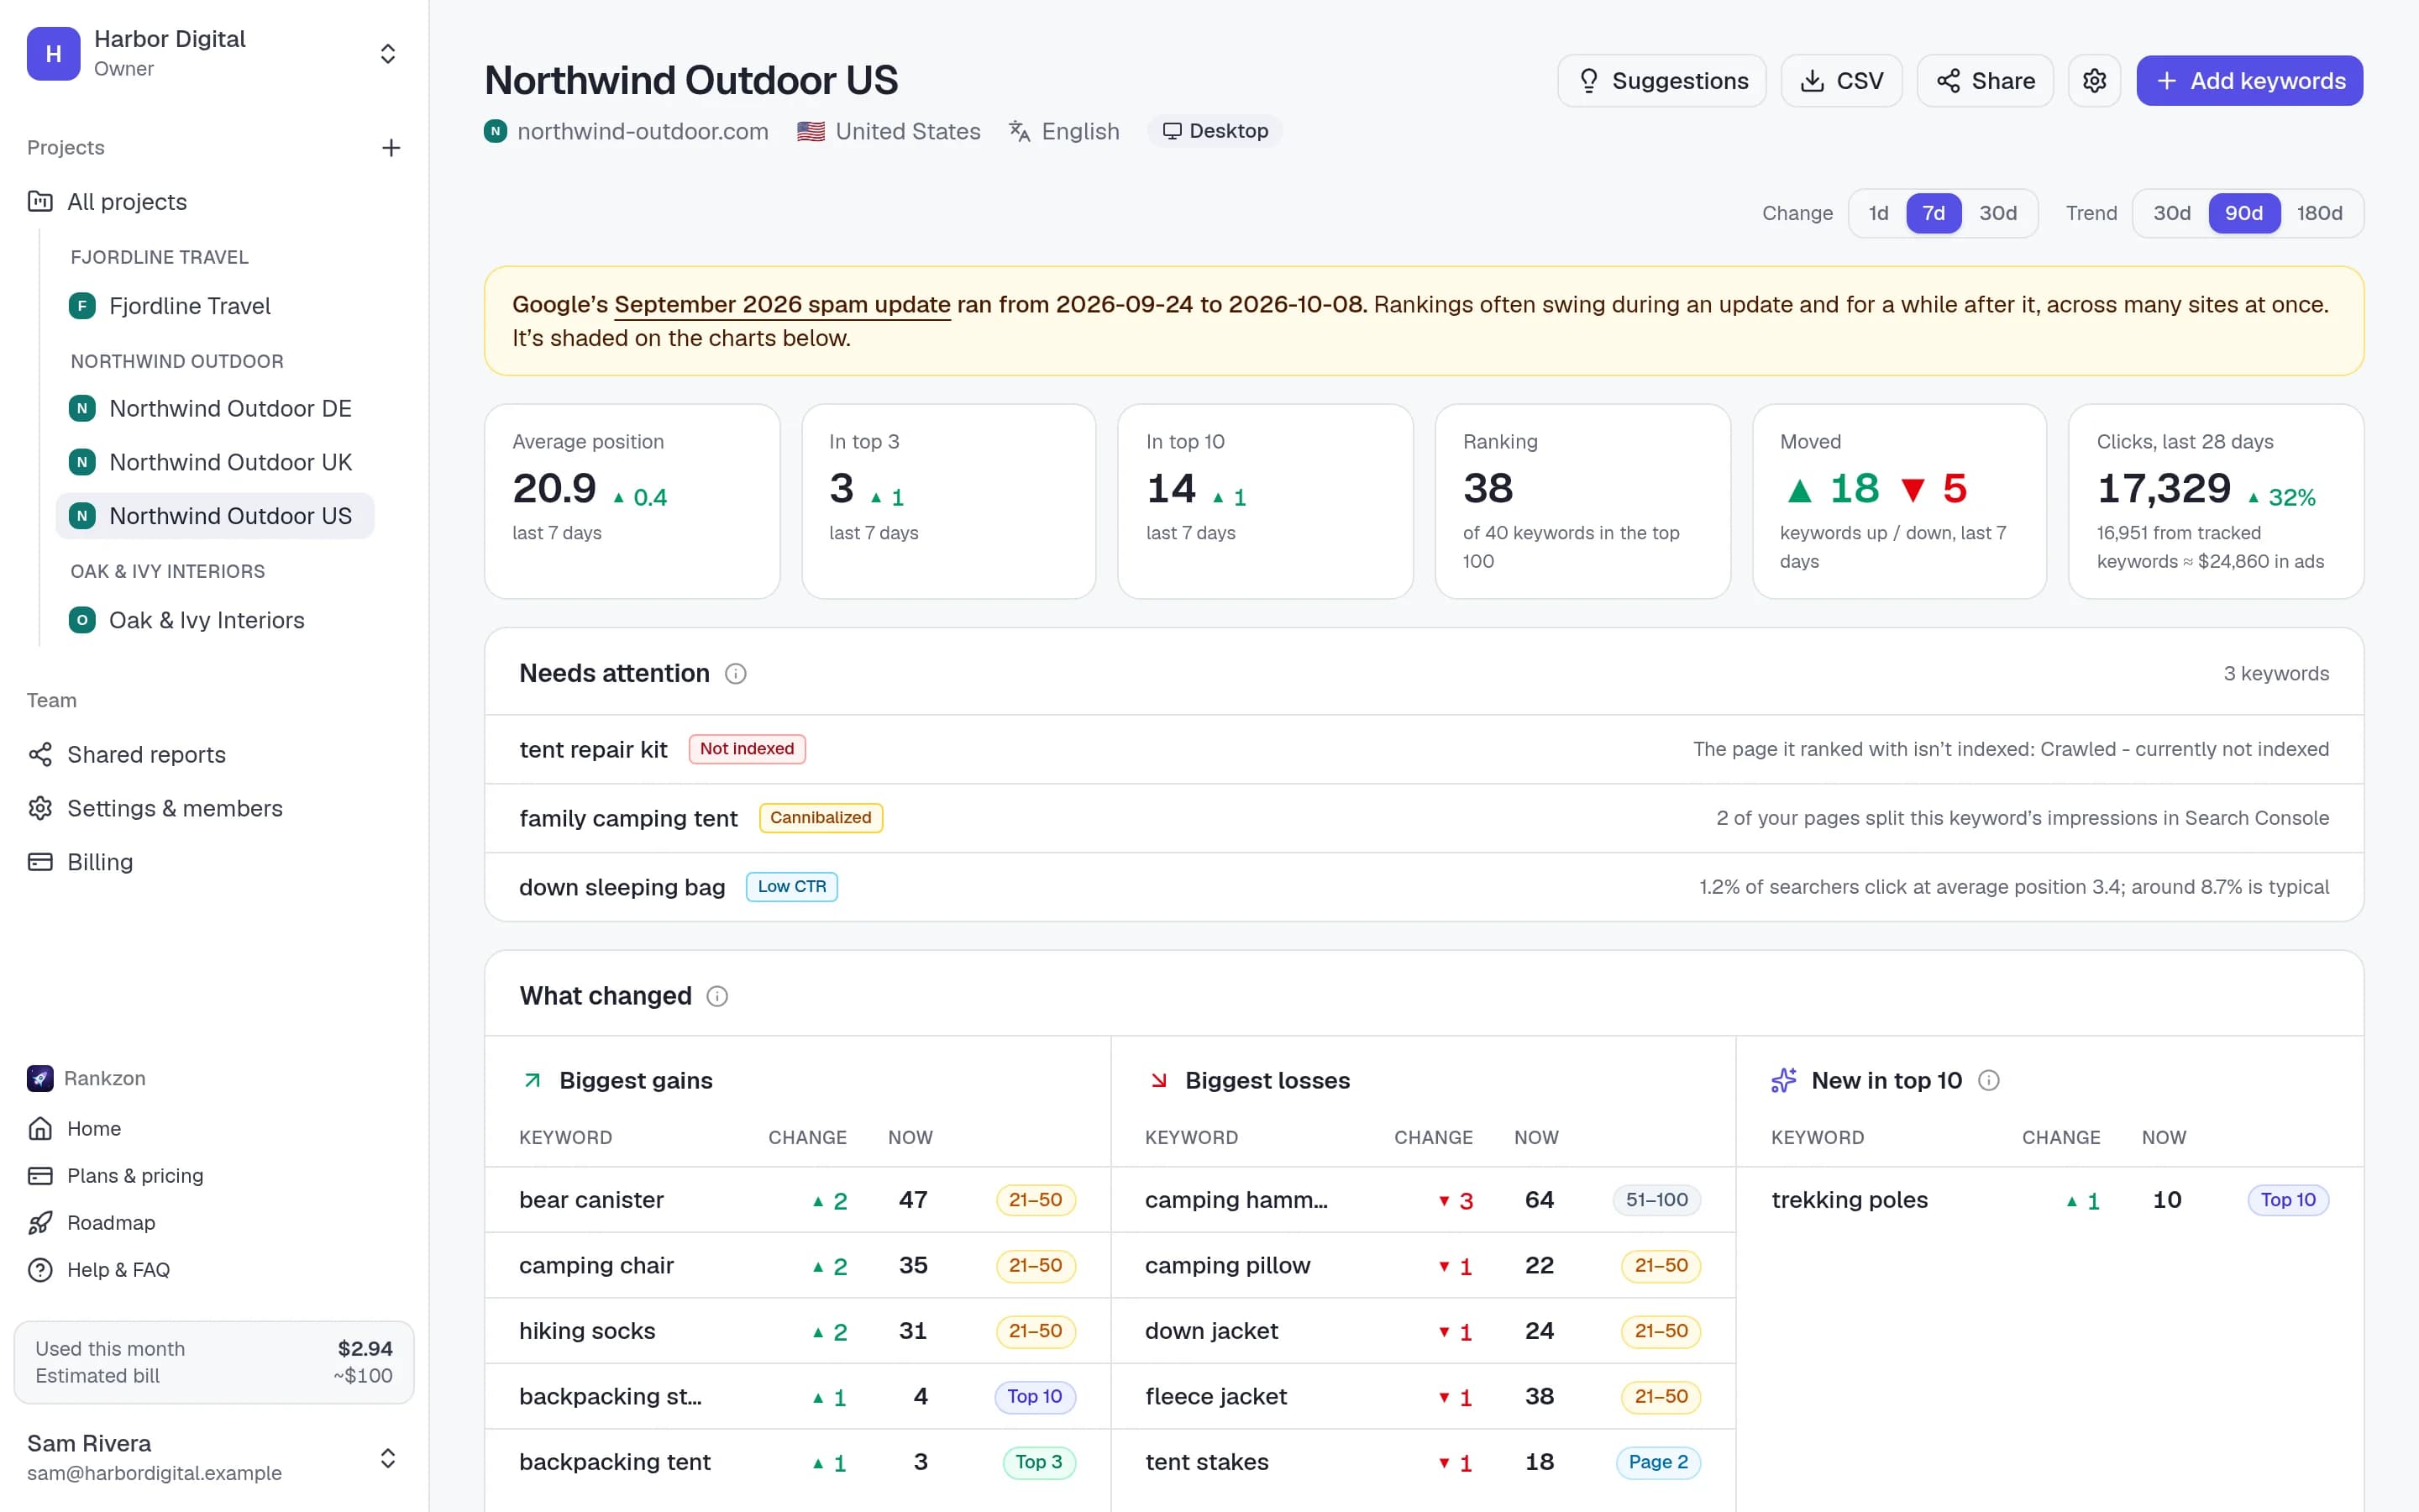Click the info icon beside New in top 10
This screenshot has height=1512, width=2419.
1988,1080
